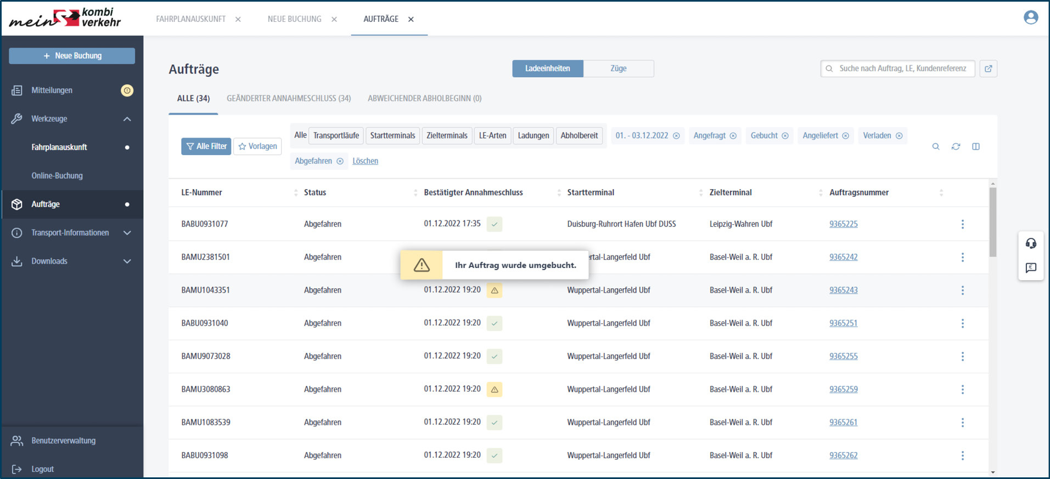Expand the Downloads chevron
1050x479 pixels.
coord(127,261)
